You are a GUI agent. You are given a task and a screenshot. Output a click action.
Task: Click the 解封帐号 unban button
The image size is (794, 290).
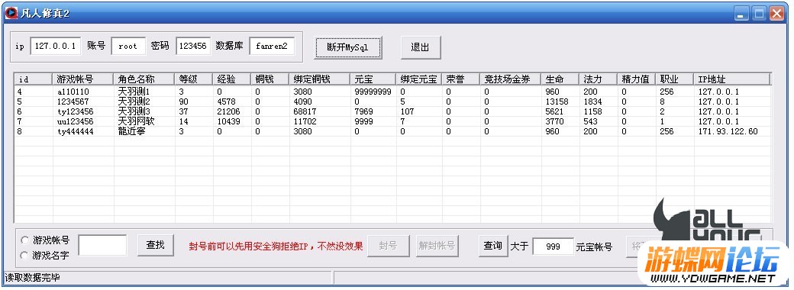437,246
